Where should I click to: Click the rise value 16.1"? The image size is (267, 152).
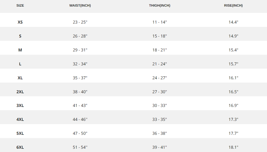233,78
